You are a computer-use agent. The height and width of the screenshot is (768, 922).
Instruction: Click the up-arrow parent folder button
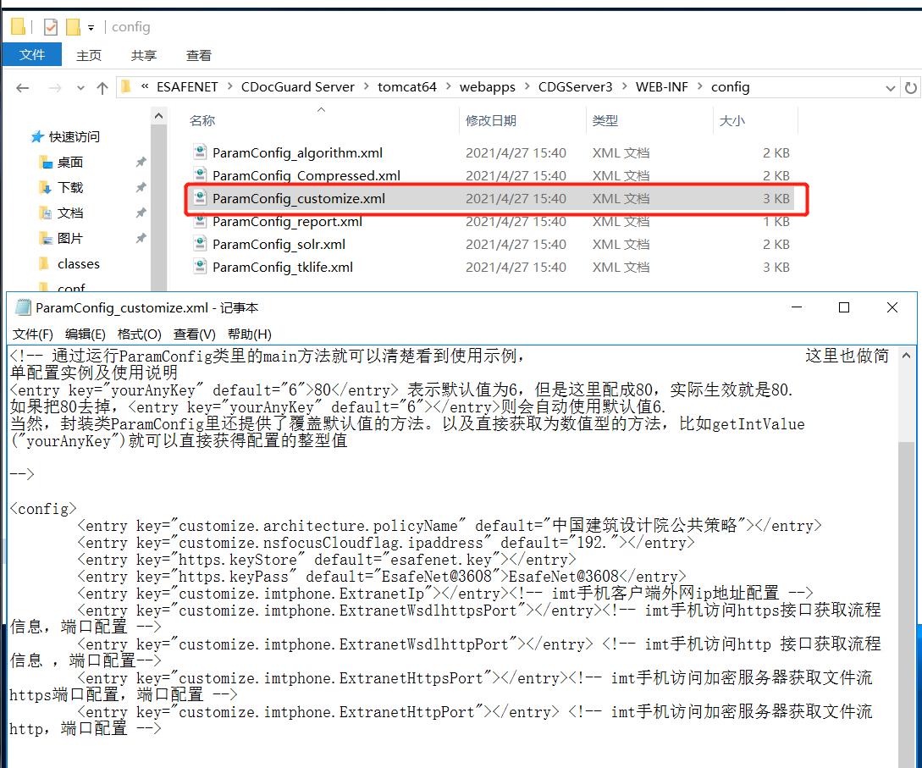[102, 87]
